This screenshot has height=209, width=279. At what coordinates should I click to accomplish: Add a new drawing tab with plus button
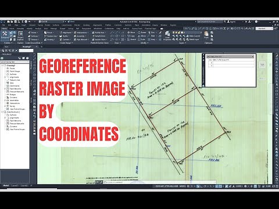click(41, 46)
